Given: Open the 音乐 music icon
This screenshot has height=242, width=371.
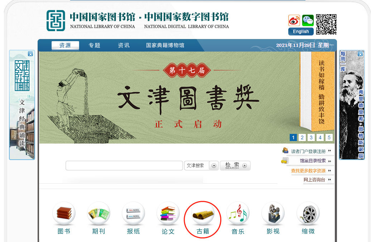Looking at the screenshot, I should pos(238,213).
